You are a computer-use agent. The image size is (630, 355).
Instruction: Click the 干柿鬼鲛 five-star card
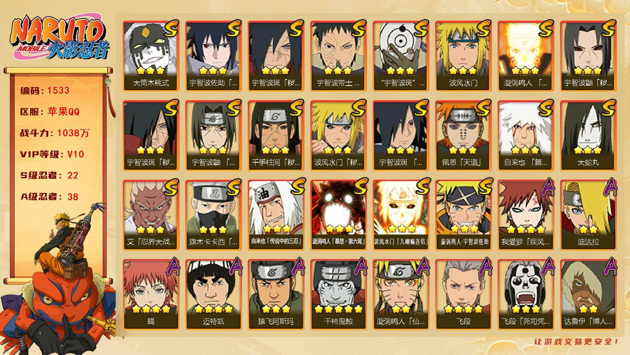338,295
